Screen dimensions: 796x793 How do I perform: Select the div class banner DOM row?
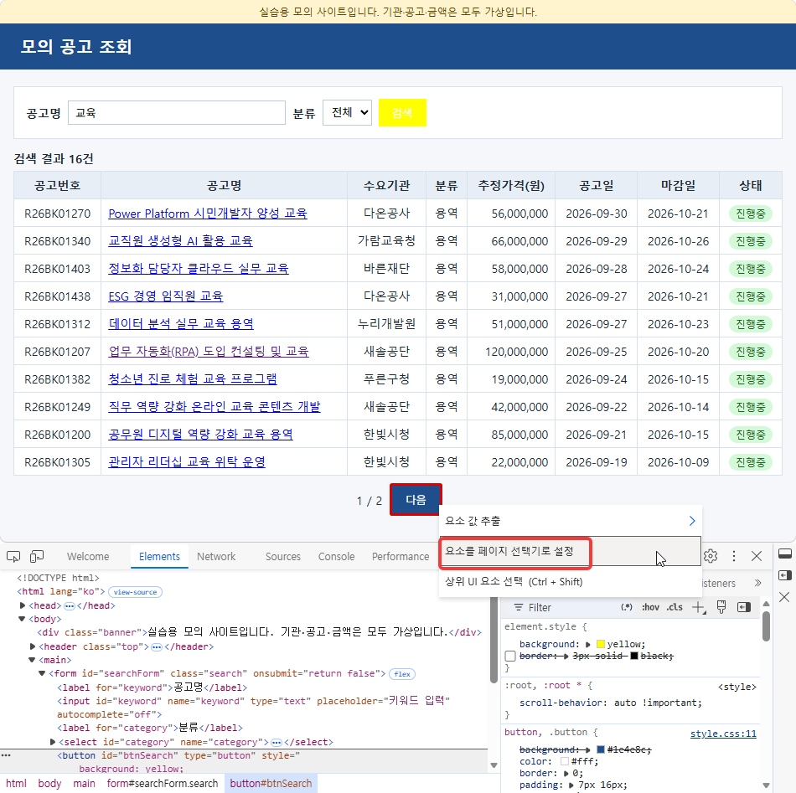pyautogui.click(x=259, y=632)
